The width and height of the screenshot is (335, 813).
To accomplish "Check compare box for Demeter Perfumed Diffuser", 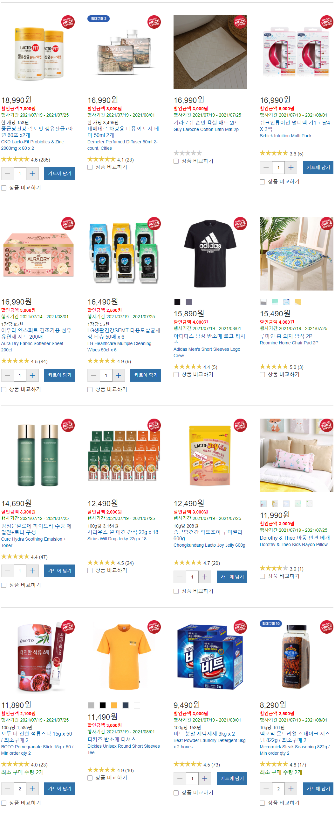I will tap(90, 167).
